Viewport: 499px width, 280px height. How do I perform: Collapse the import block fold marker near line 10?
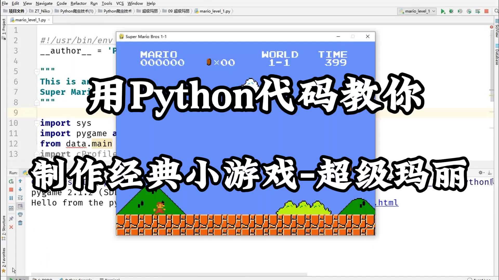pyautogui.click(x=37, y=123)
